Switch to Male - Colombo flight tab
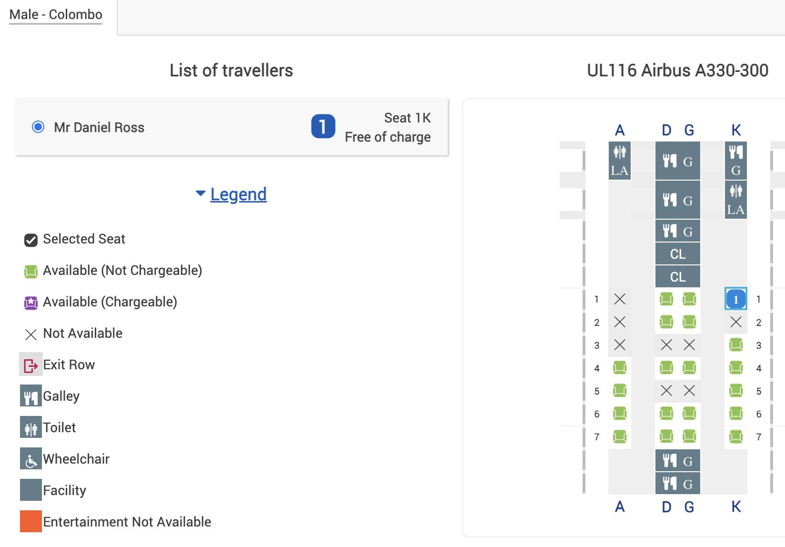Screen dimensions: 785x547 (x=56, y=14)
